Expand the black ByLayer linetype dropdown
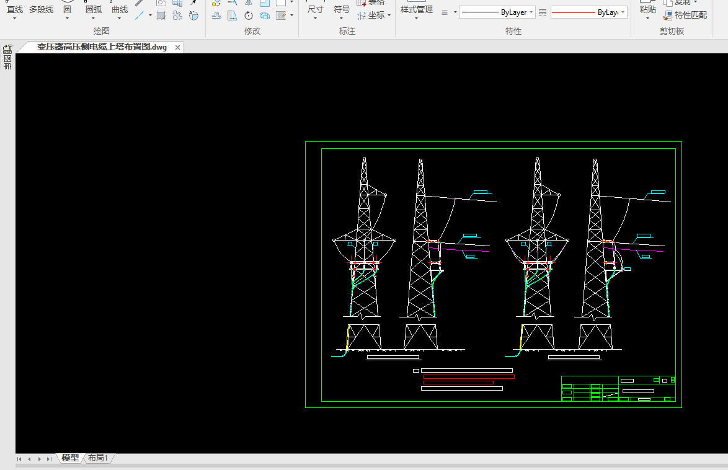This screenshot has width=728, height=470. click(x=531, y=12)
